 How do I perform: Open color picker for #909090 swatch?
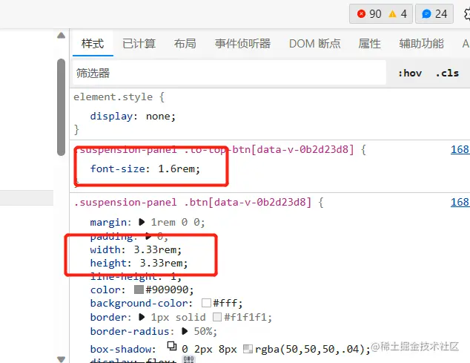[x=139, y=290]
